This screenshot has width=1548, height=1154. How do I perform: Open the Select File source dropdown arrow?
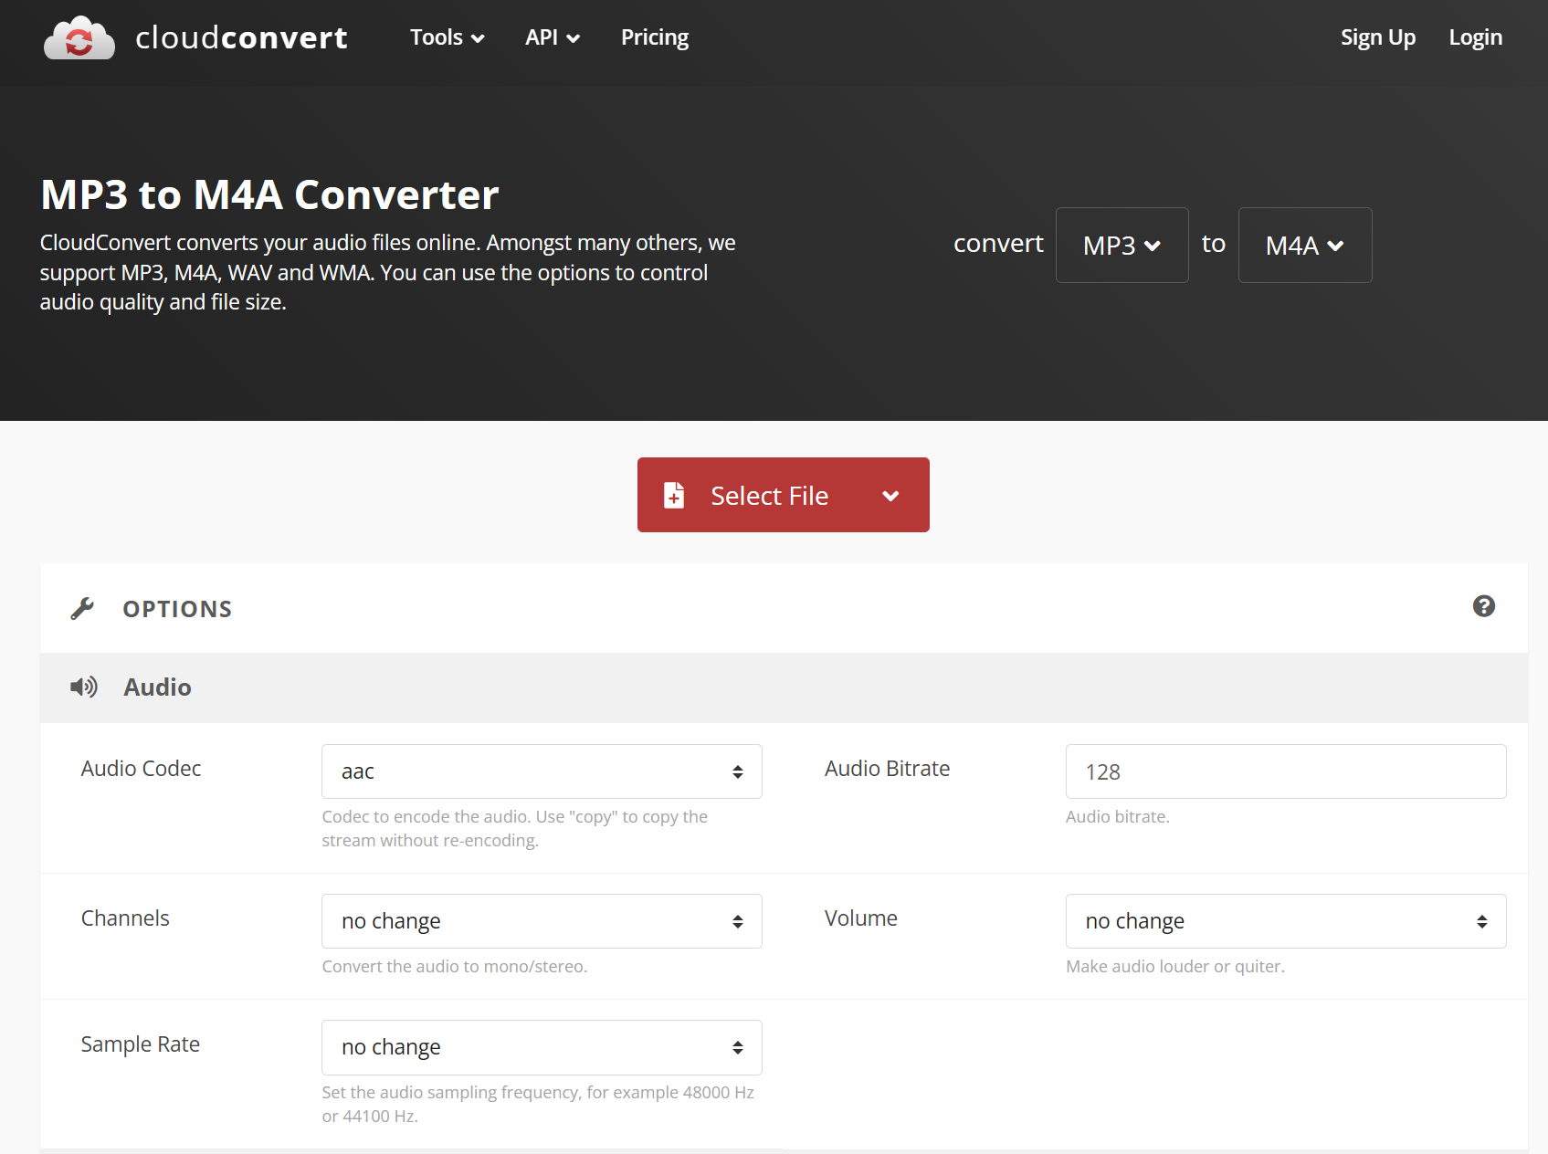click(890, 496)
